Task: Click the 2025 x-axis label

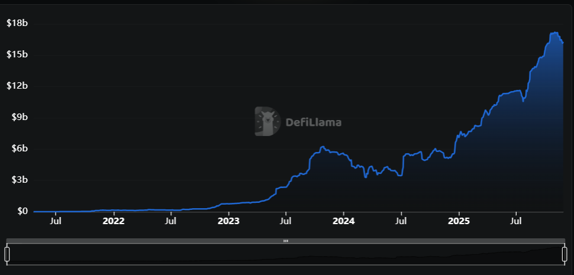Action: (459, 221)
